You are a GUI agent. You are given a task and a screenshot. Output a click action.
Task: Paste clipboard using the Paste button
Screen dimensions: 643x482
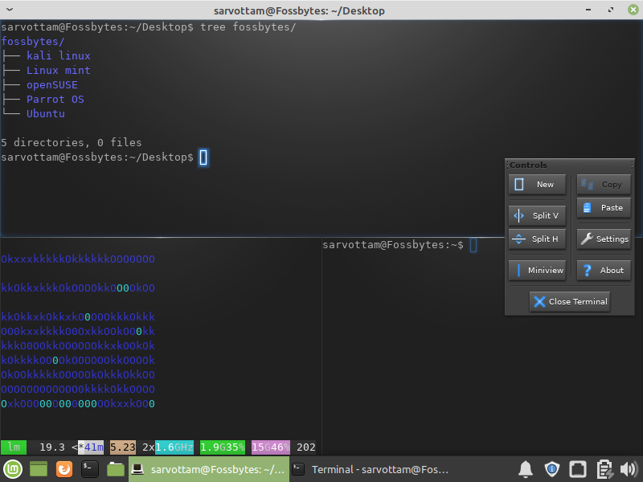604,207
